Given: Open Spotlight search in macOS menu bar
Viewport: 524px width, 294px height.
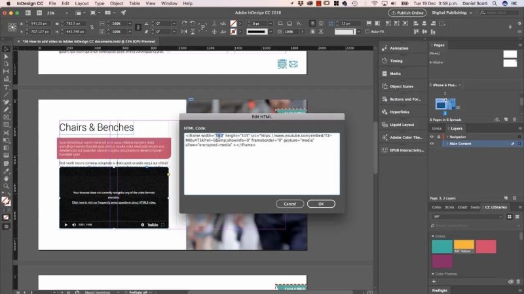Looking at the screenshot, I should (x=495, y=3).
